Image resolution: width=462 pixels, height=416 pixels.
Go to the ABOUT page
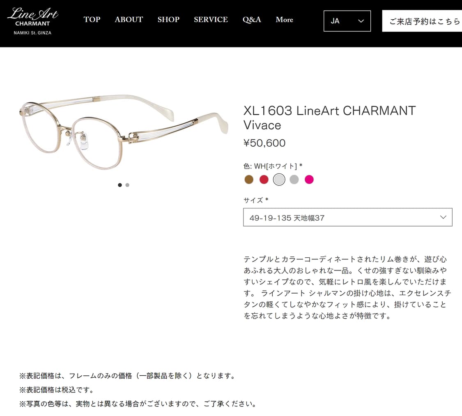point(129,20)
